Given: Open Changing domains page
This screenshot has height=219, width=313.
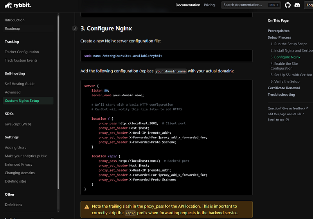Looking at the screenshot, I should tap(20, 173).
